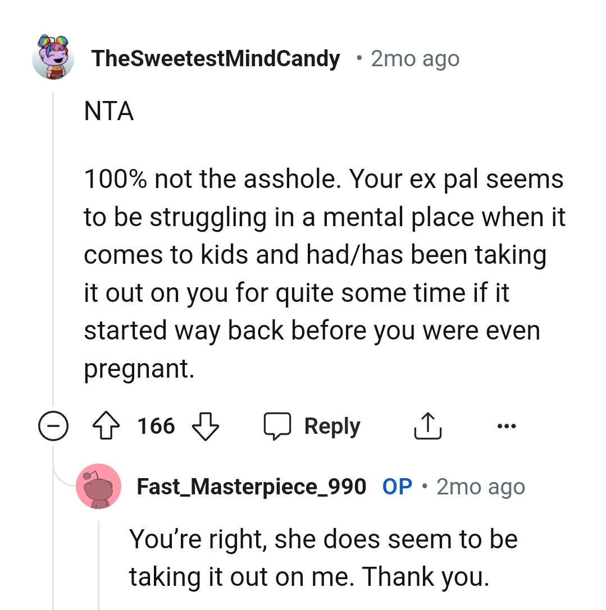
Task: Upvote TheSweetestMindCandy's comment
Action: click(106, 425)
